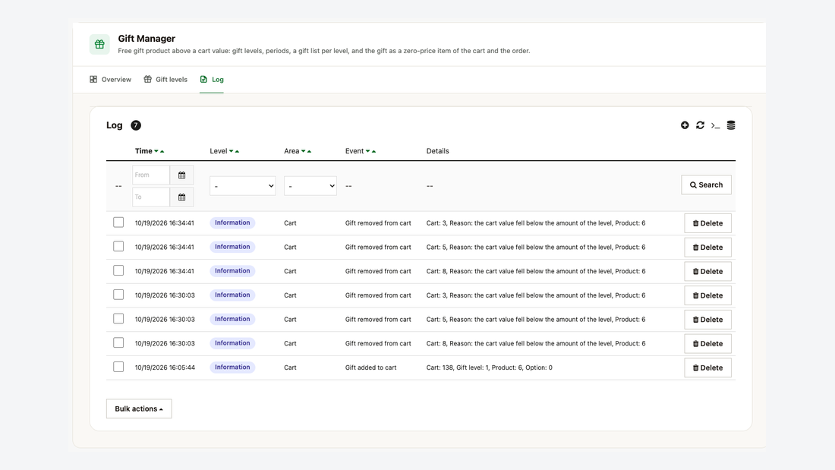This screenshot has height=470, width=835.
Task: Select the Log tab
Action: pyautogui.click(x=212, y=80)
